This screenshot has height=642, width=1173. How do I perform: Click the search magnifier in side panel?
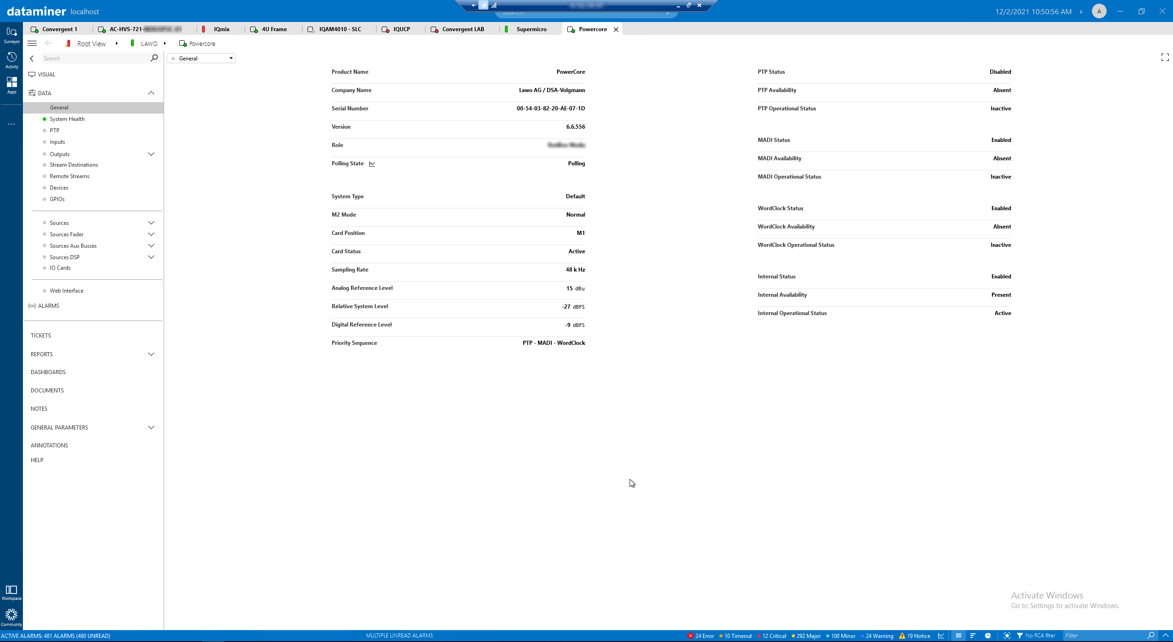154,58
